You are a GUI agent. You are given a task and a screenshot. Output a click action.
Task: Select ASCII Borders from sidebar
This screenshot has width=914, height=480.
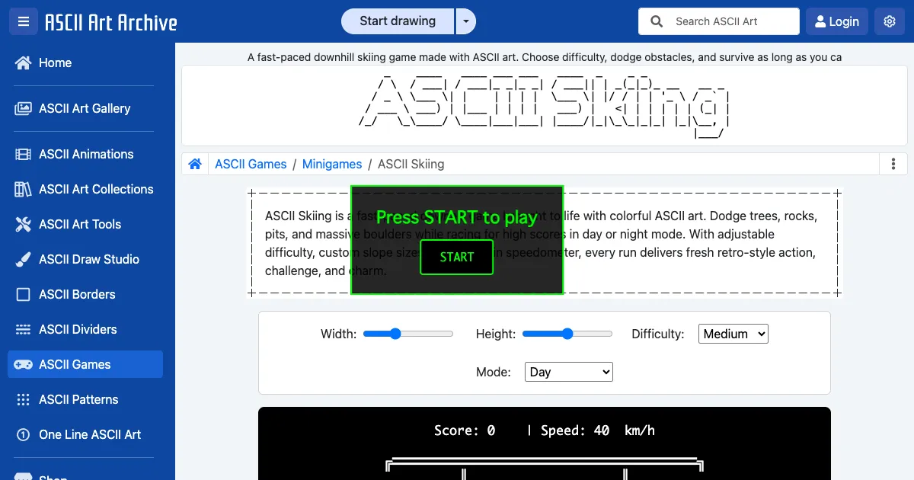point(77,294)
